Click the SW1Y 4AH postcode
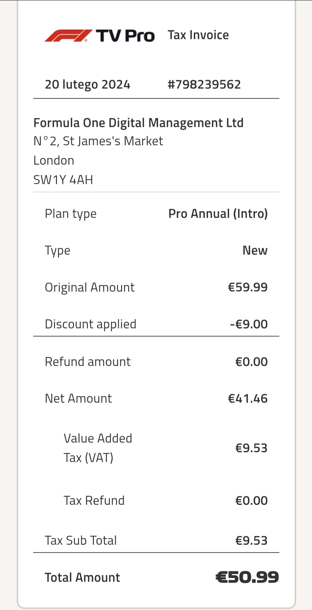 coord(63,180)
